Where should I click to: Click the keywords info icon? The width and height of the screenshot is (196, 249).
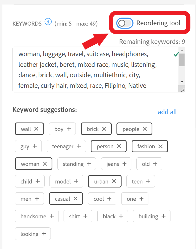click(48, 22)
